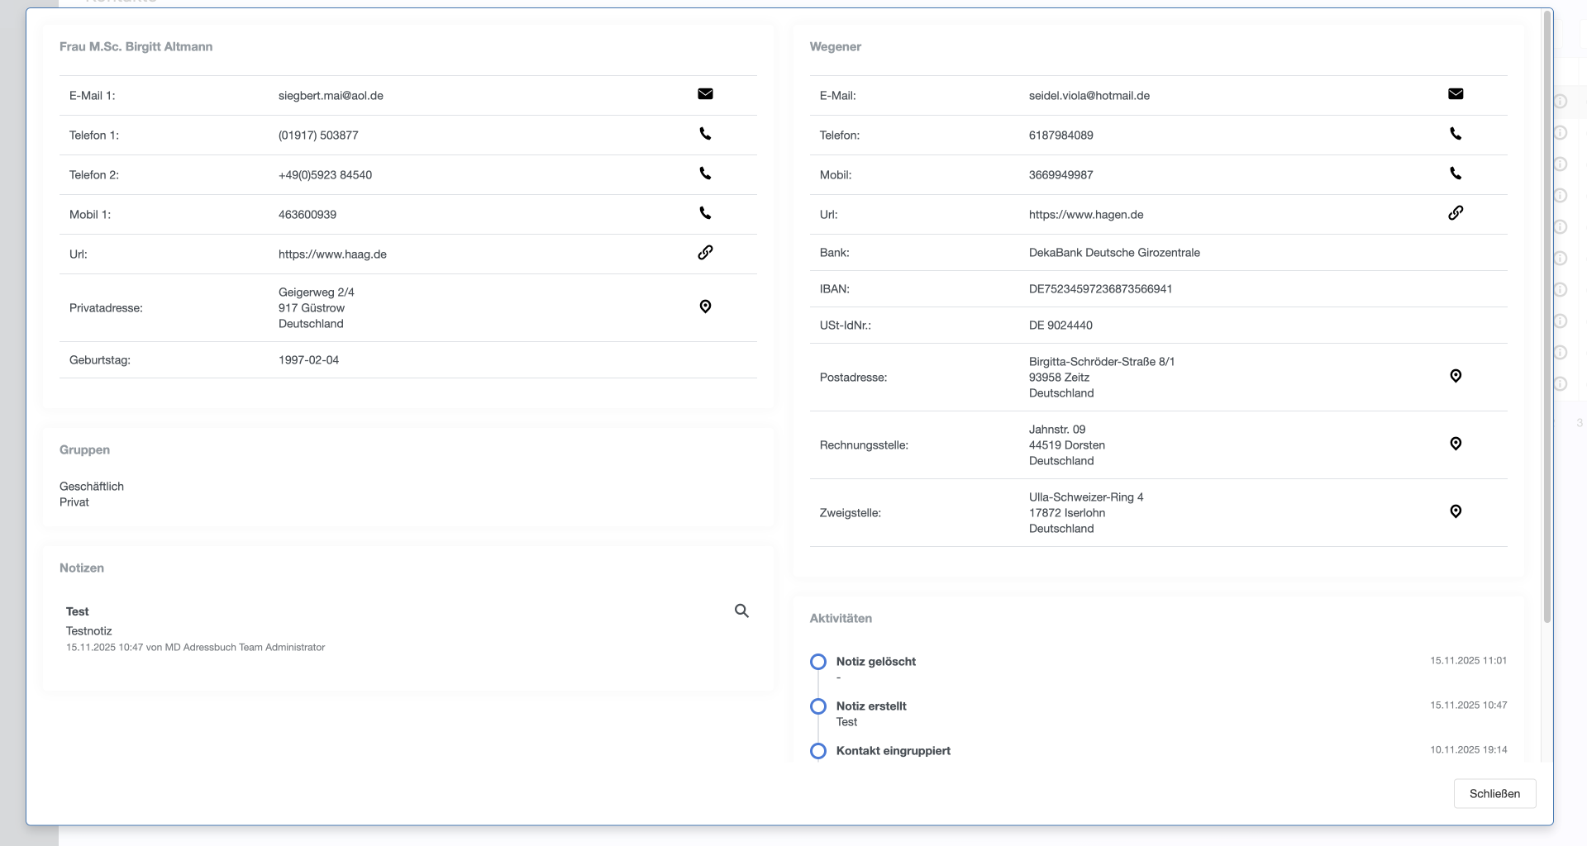Call Wegener Mobil number 3669949987 icon
Viewport: 1587px width, 846px height.
(x=1456, y=173)
